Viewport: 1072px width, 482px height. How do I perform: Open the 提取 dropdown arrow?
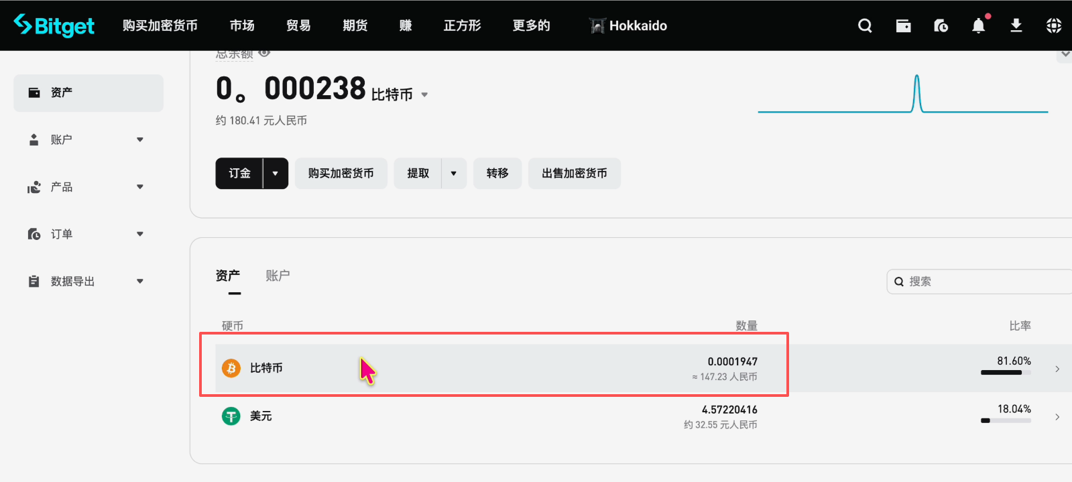[453, 174]
